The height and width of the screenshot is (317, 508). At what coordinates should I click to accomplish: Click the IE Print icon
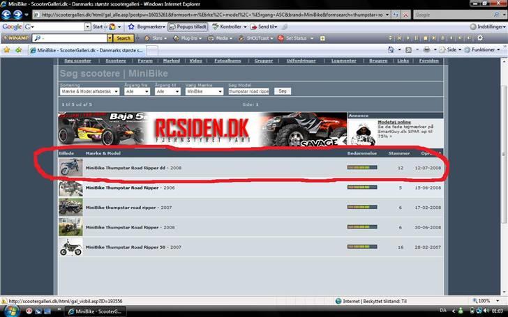426,50
